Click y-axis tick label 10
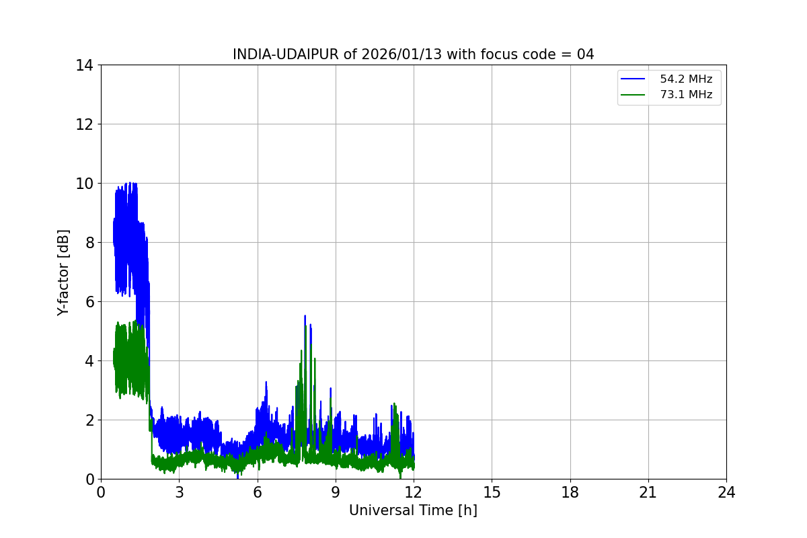The image size is (807, 538). (85, 184)
